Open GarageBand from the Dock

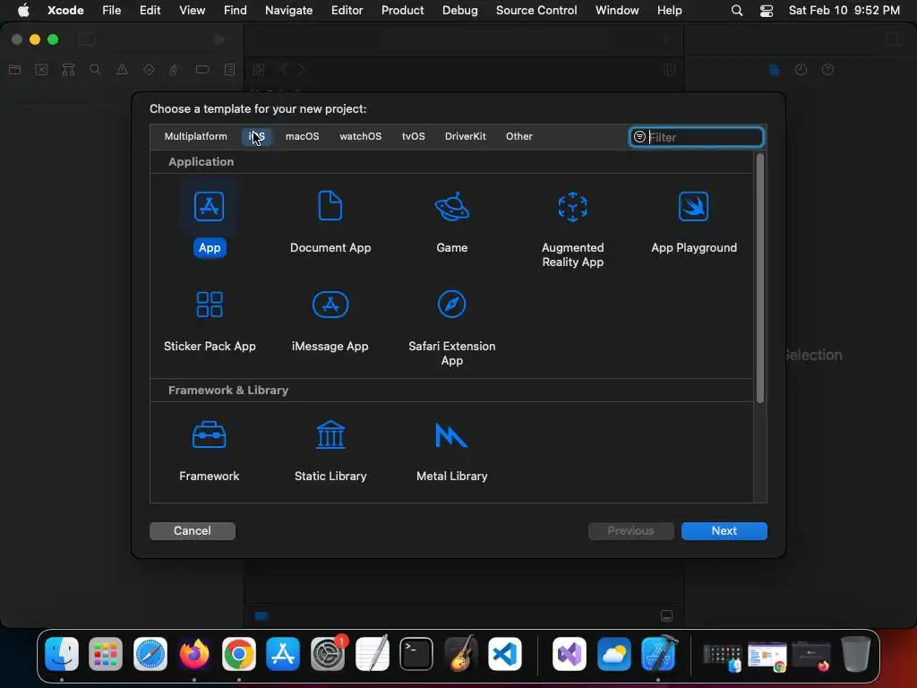(x=461, y=654)
